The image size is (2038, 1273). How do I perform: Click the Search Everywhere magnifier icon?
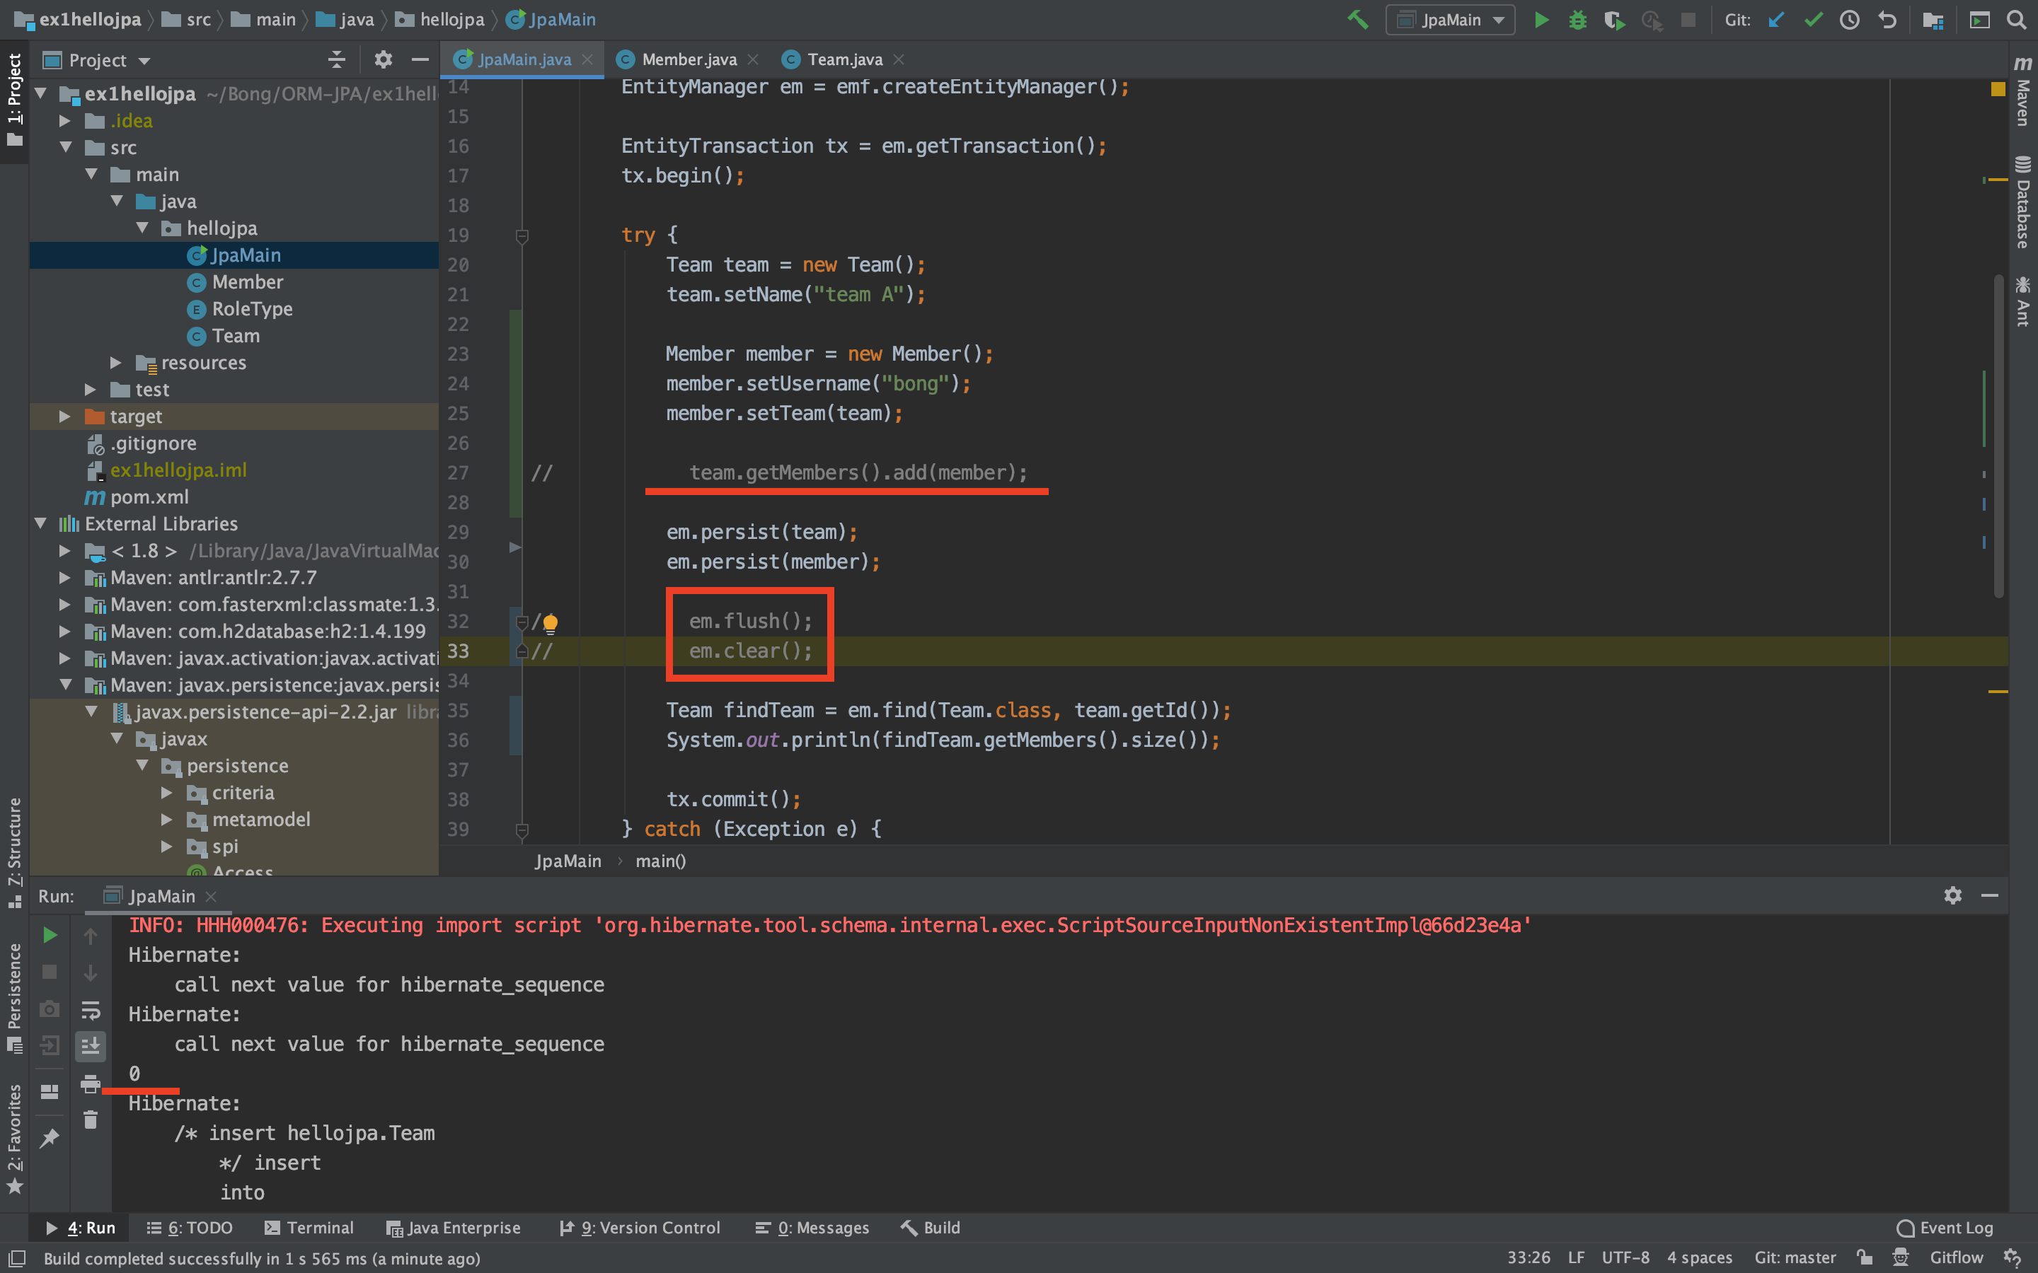coord(2016,21)
